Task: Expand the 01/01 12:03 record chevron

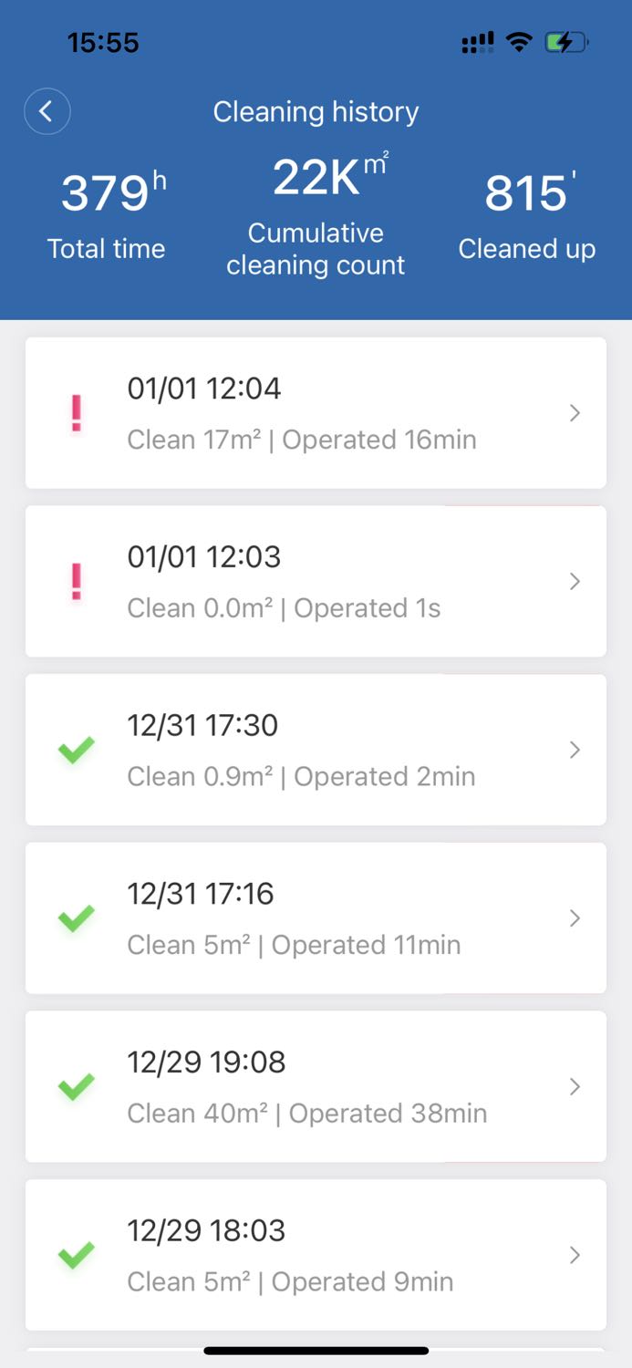Action: pos(575,582)
